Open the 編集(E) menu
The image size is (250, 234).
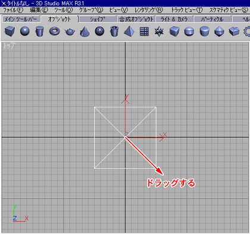39,10
